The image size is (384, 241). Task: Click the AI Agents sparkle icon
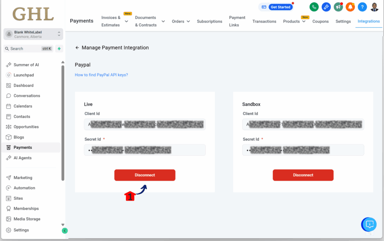click(9, 158)
